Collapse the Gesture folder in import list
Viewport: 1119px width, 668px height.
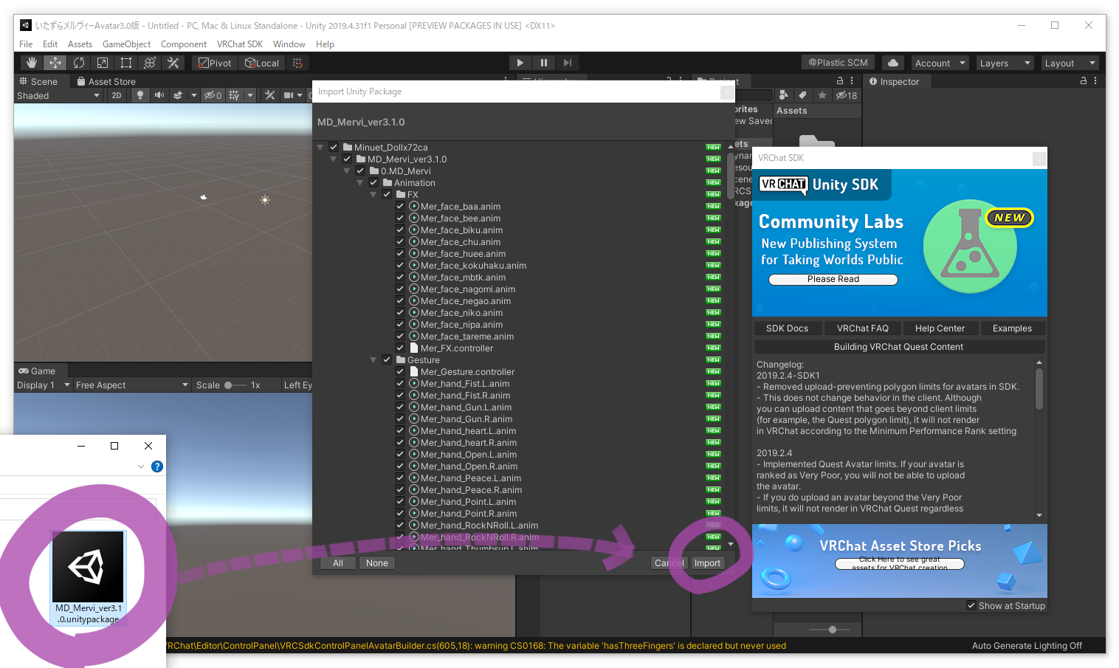tap(373, 360)
